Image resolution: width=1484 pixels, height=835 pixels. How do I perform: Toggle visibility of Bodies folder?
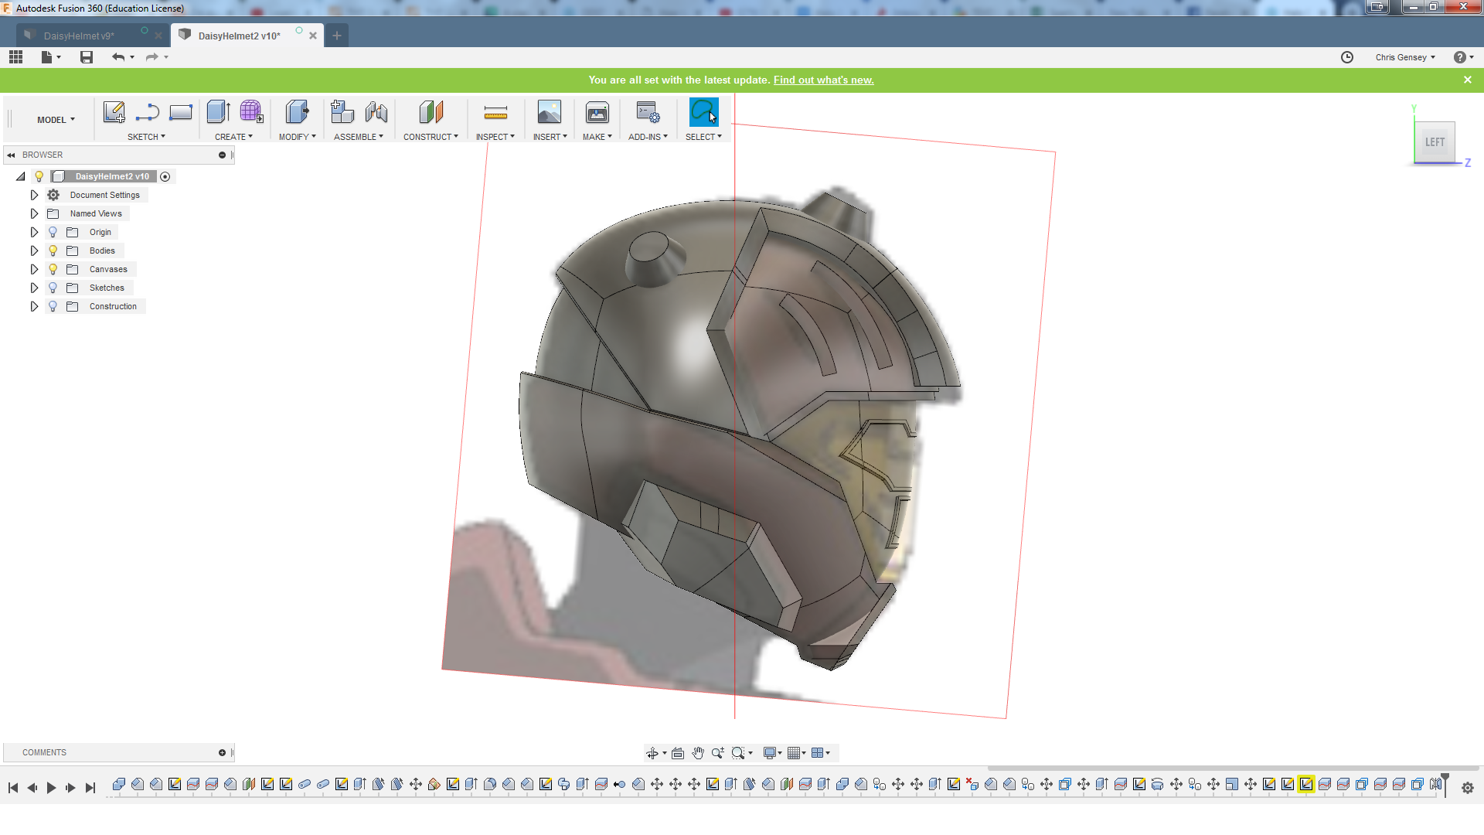(53, 250)
